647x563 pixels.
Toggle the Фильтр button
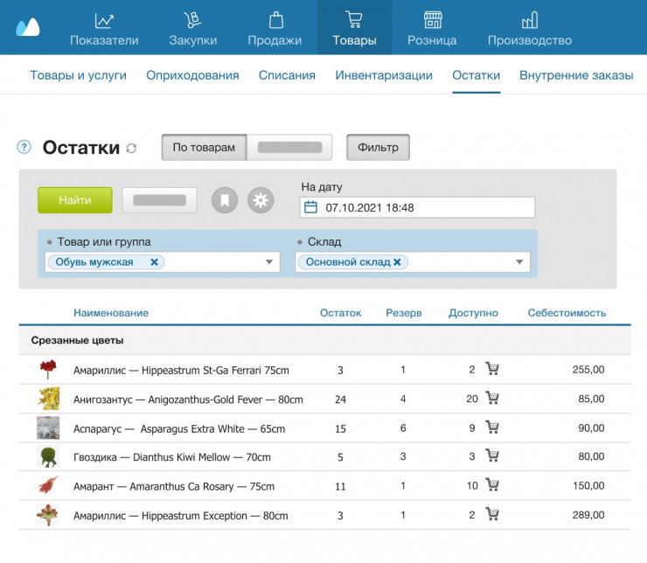tap(378, 148)
